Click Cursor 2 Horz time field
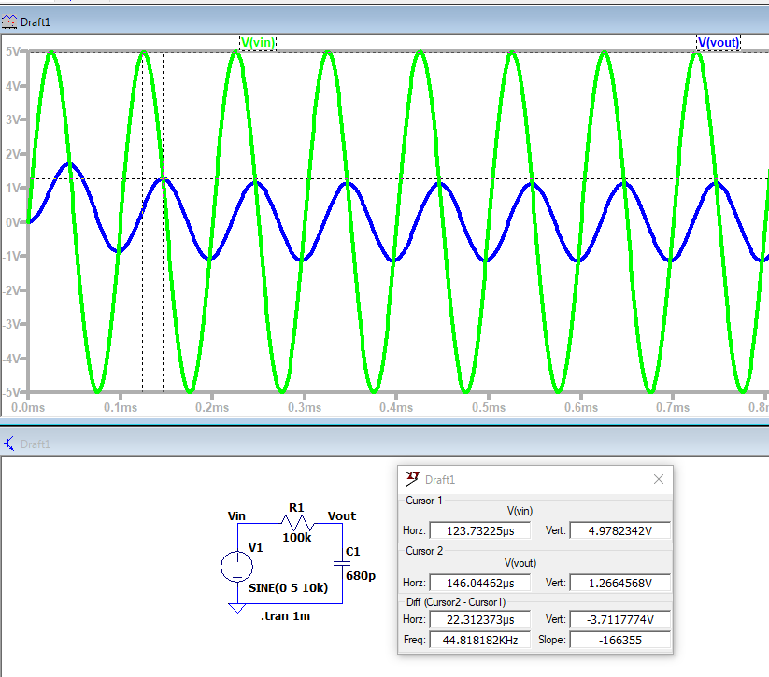 pos(479,582)
